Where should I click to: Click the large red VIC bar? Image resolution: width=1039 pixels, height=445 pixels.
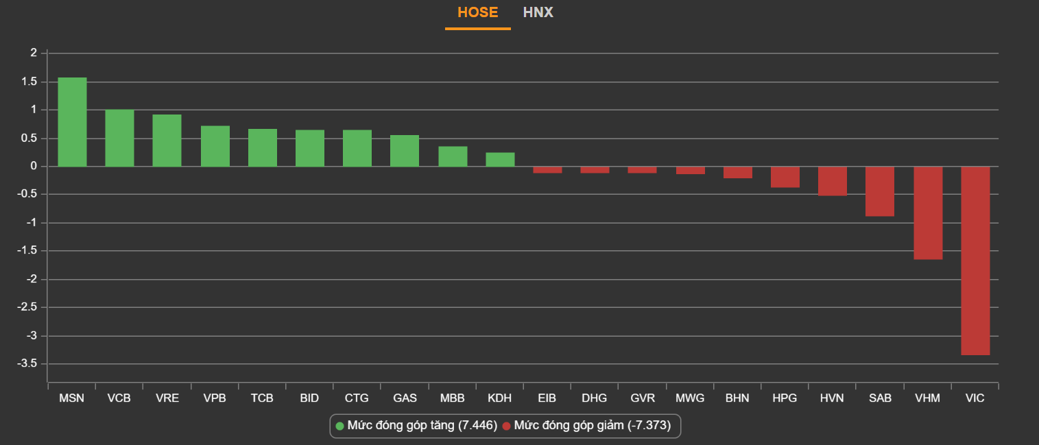975,261
